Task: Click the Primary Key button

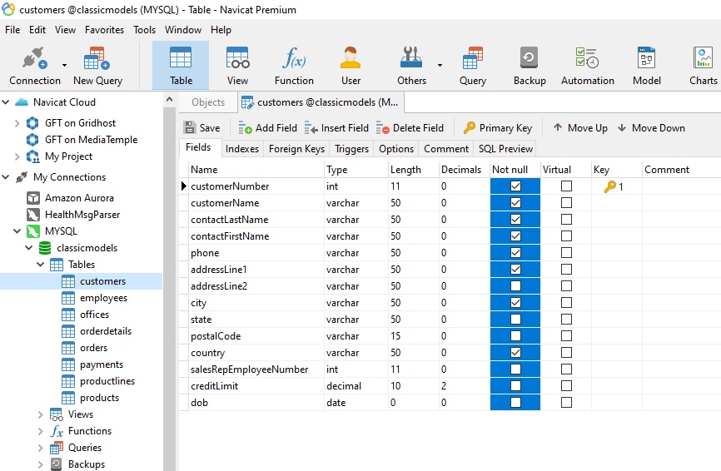Action: tap(497, 128)
